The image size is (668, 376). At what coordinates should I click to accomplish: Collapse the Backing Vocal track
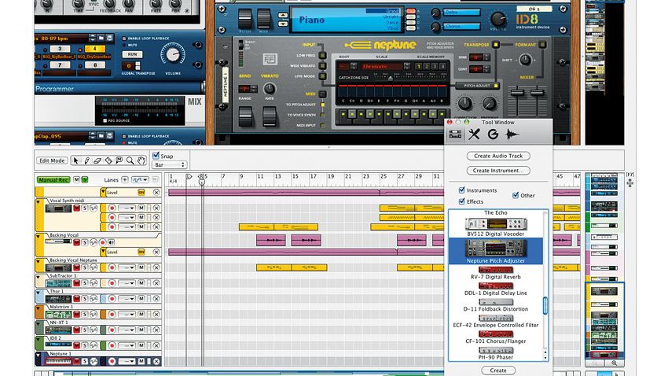[39, 237]
